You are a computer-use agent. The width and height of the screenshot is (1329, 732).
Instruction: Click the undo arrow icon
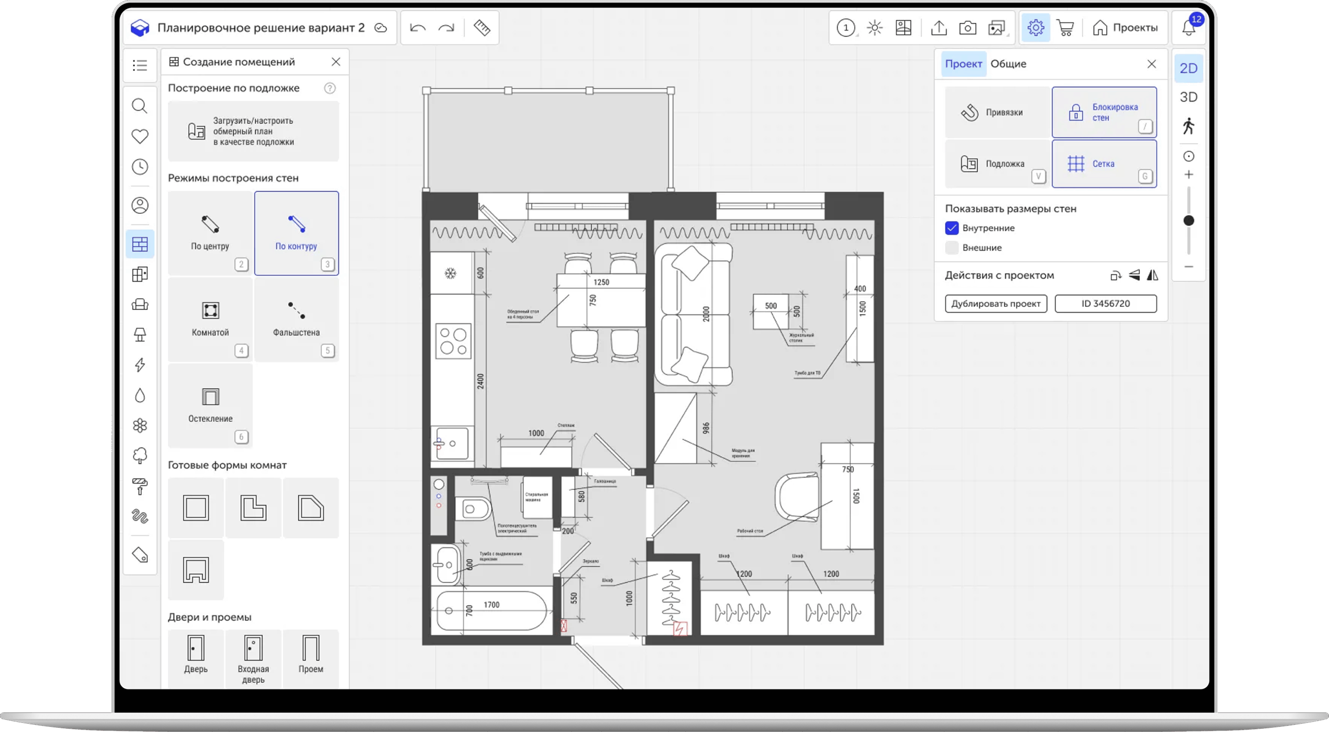pyautogui.click(x=418, y=28)
